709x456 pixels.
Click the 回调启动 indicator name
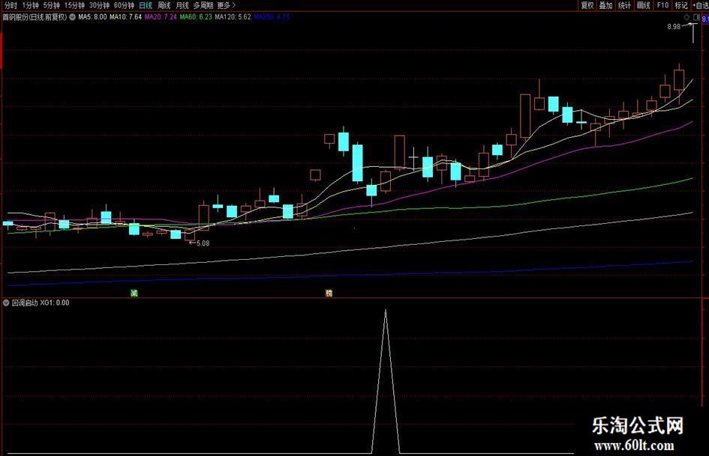(x=25, y=303)
